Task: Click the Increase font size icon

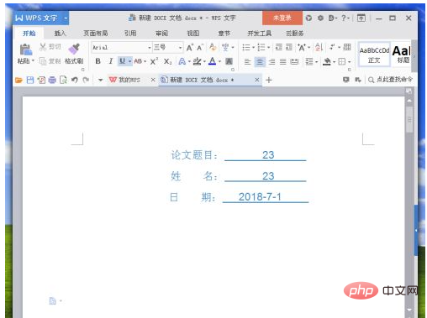Action: pyautogui.click(x=190, y=48)
